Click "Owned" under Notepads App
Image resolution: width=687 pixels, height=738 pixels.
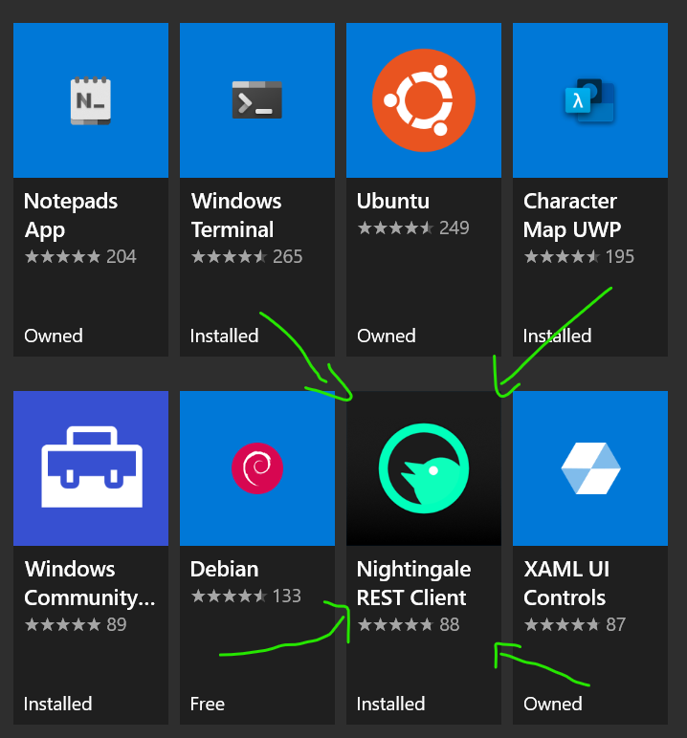(x=54, y=336)
